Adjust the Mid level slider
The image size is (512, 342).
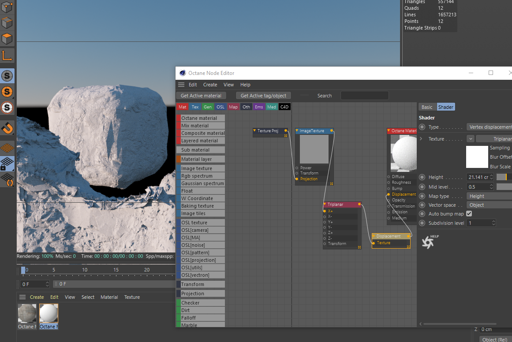click(x=504, y=187)
